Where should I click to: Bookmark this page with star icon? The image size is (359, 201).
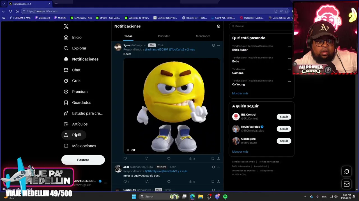coord(286,11)
